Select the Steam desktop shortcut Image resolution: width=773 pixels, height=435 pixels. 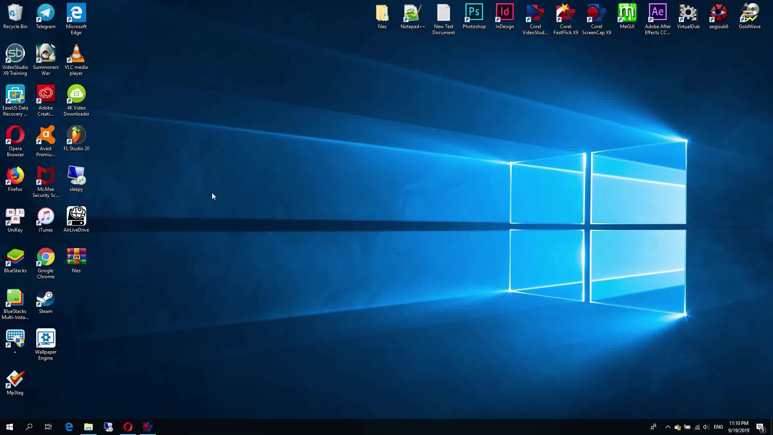(x=45, y=301)
